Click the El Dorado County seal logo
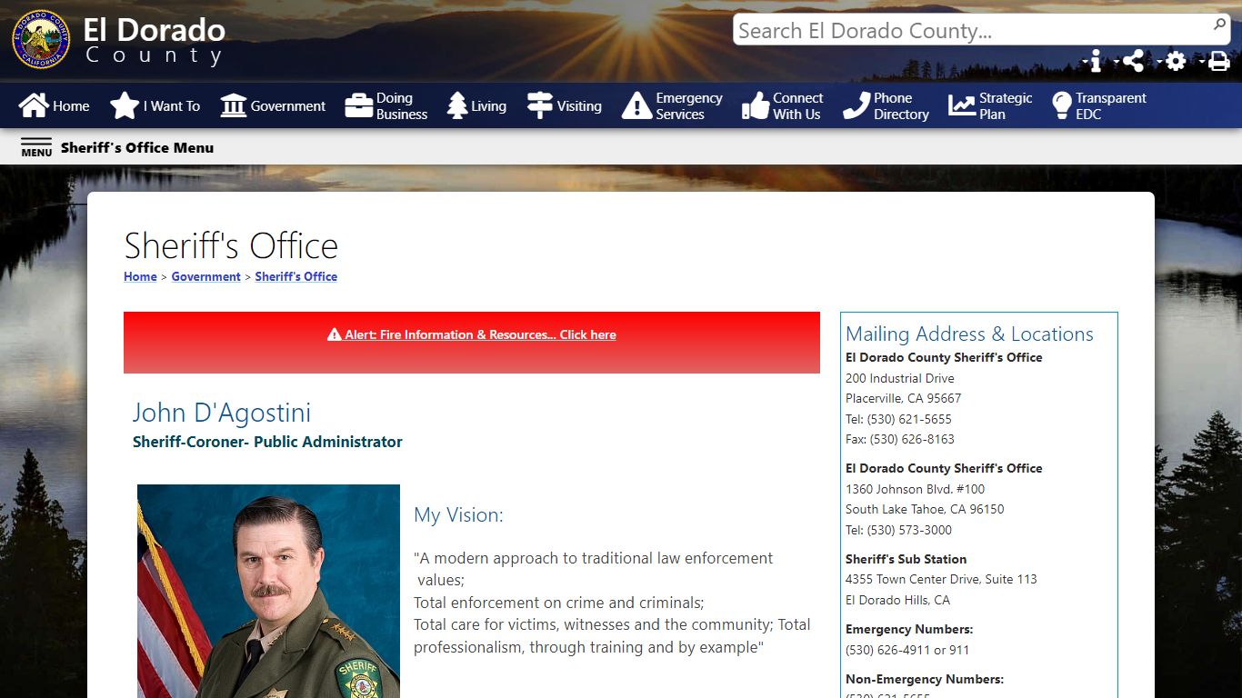The width and height of the screenshot is (1242, 698). click(x=41, y=40)
